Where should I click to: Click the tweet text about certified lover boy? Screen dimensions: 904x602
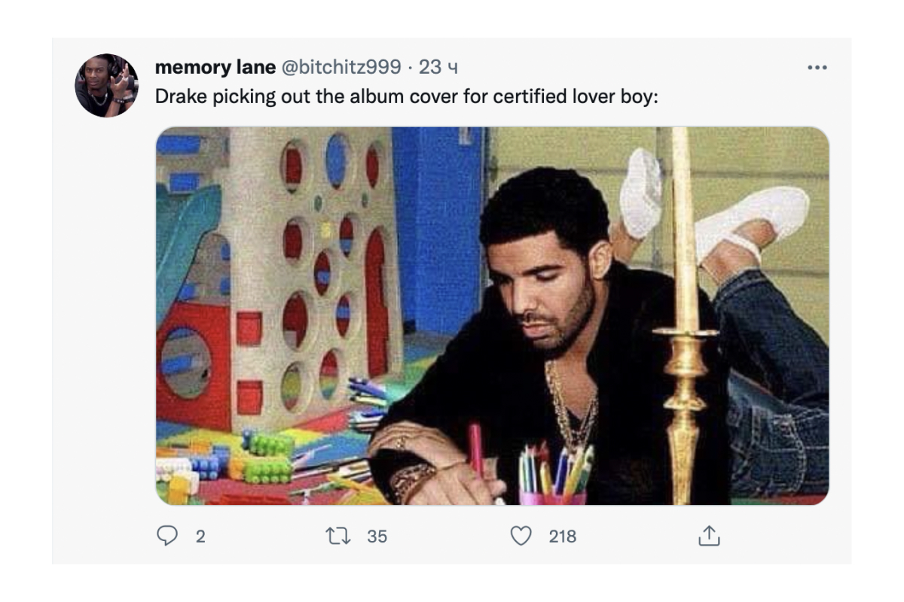[407, 97]
